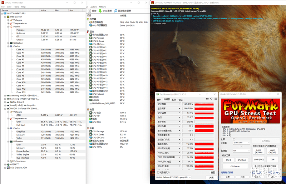Screen dimensions: 286x184
Task: Click GPU 负载 red usage graph in GPU-Z
Action: point(204,126)
